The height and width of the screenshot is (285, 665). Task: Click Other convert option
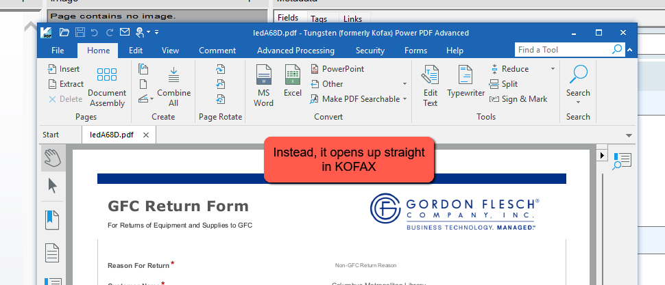tap(327, 84)
